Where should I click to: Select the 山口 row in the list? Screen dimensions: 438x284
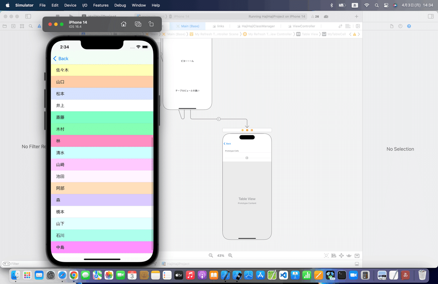point(102,82)
